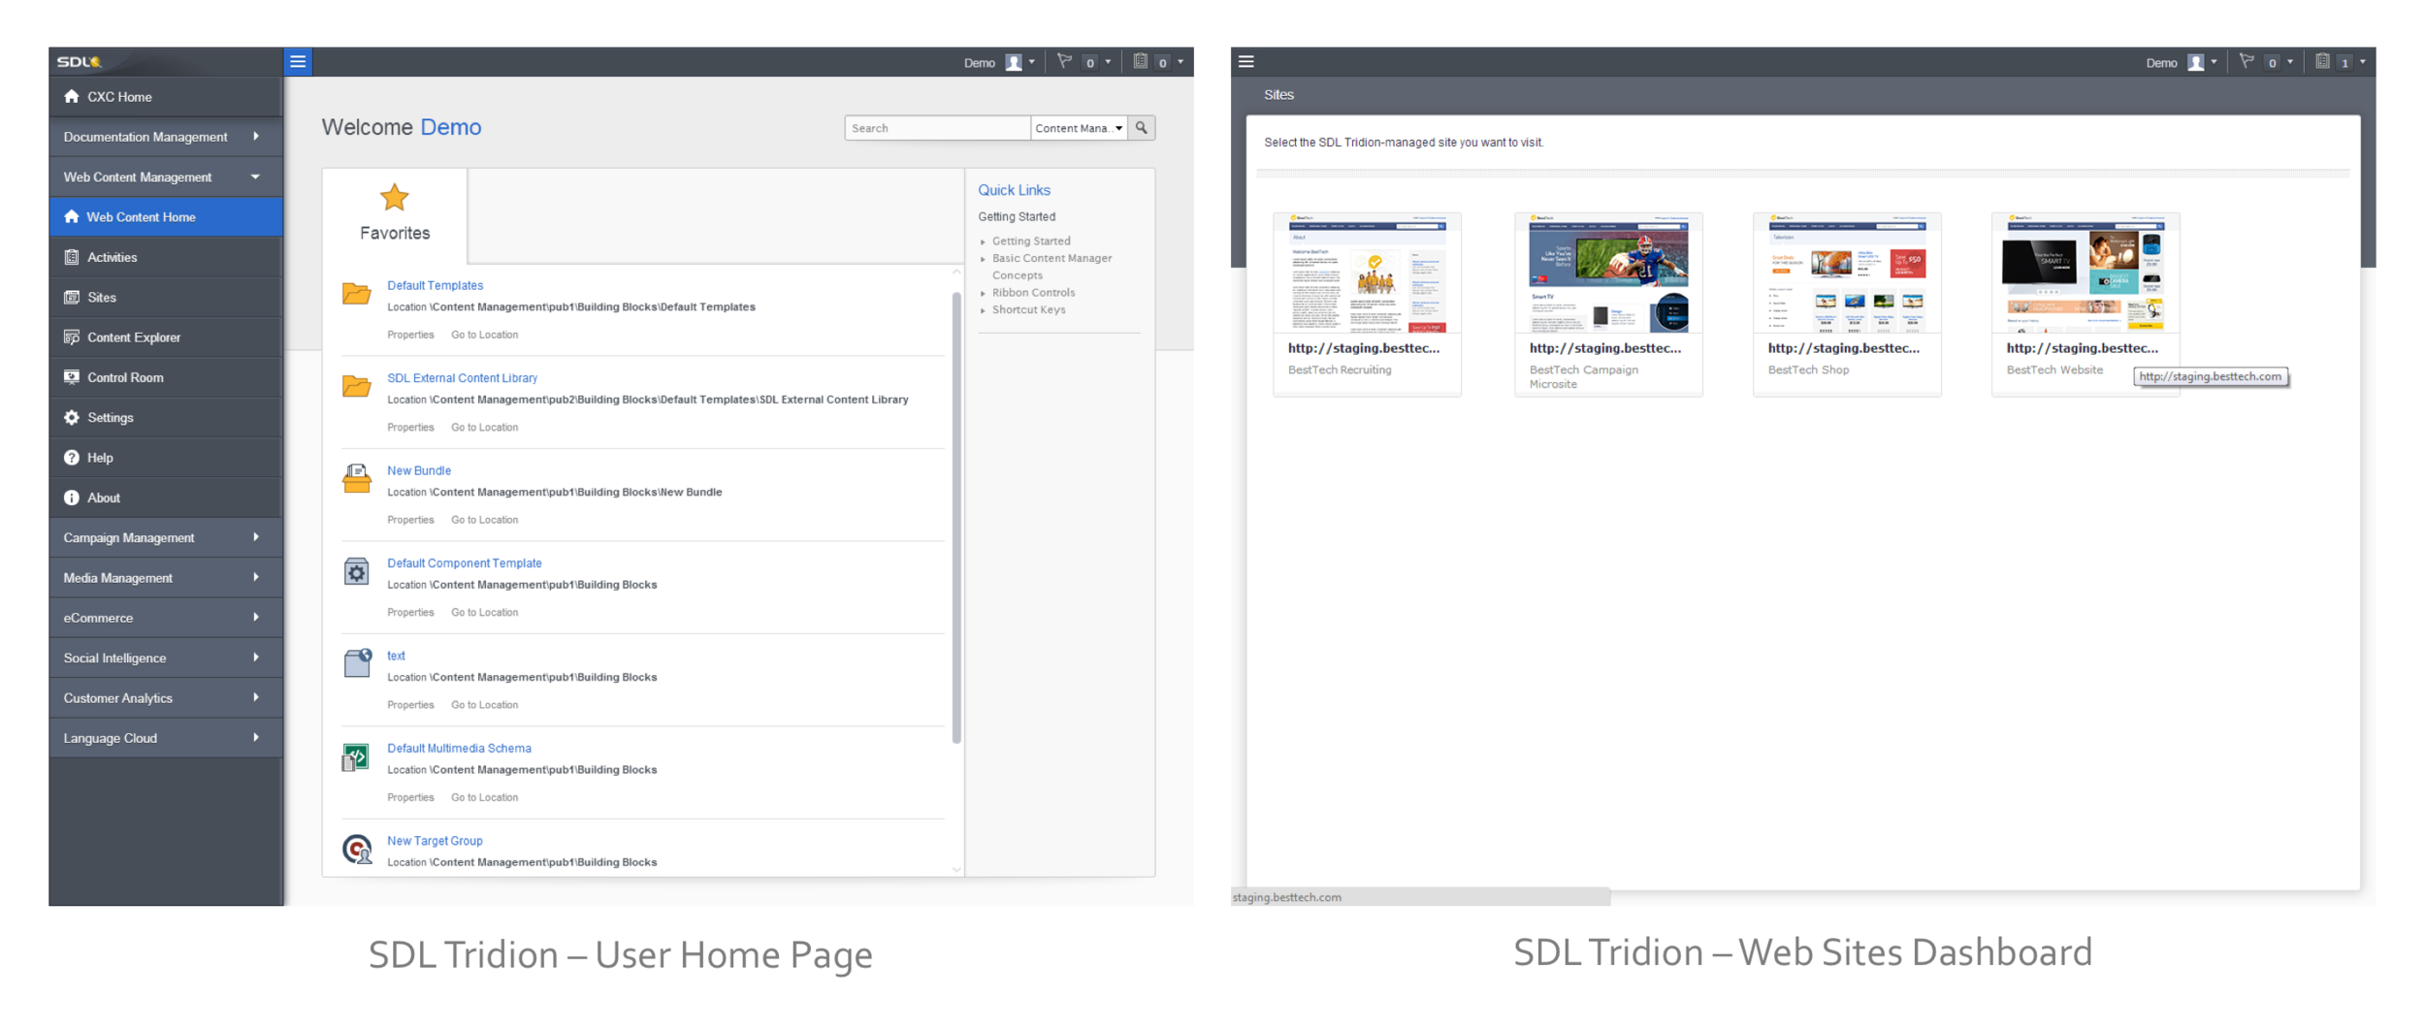Click the Control Room monitor icon
Viewport: 2425px width, 1029px height.
click(72, 377)
